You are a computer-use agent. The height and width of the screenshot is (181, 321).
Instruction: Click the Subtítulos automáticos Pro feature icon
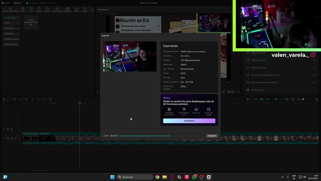tap(169, 109)
